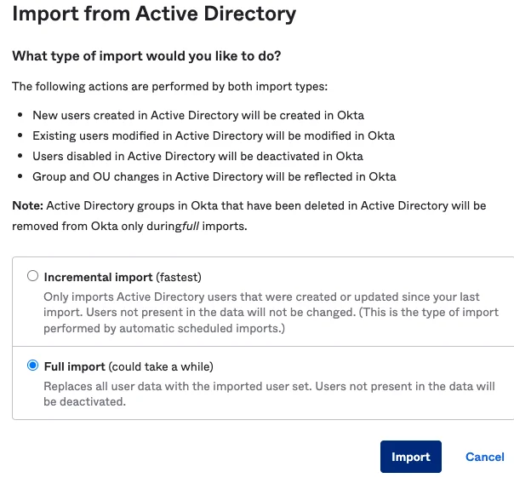Click the italic word "full" in note
The height and width of the screenshot is (478, 514).
click(x=191, y=226)
